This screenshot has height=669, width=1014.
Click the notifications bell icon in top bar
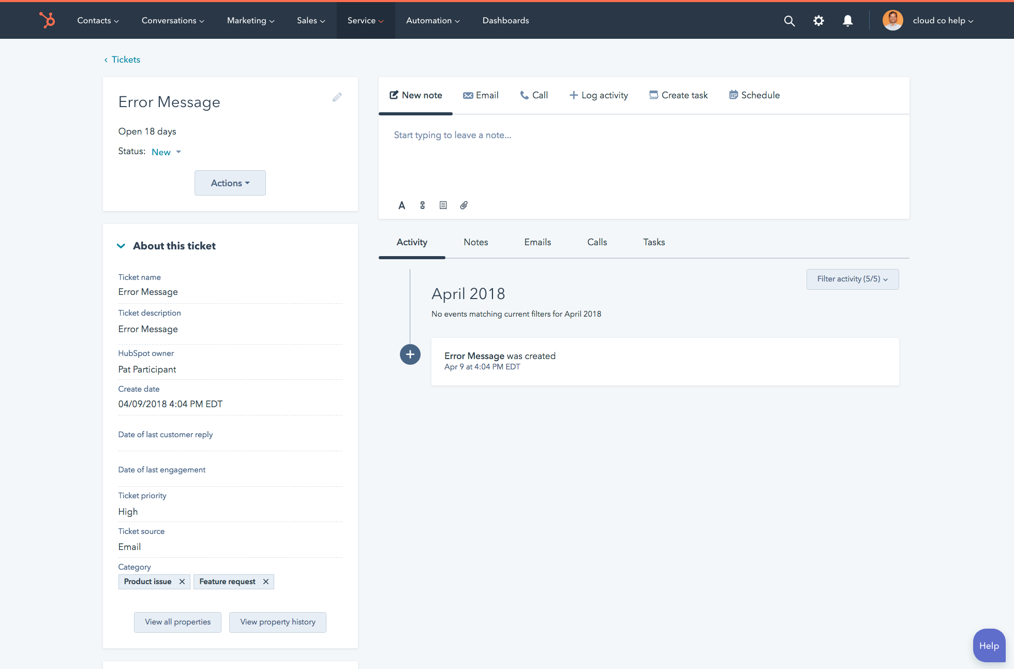[847, 20]
